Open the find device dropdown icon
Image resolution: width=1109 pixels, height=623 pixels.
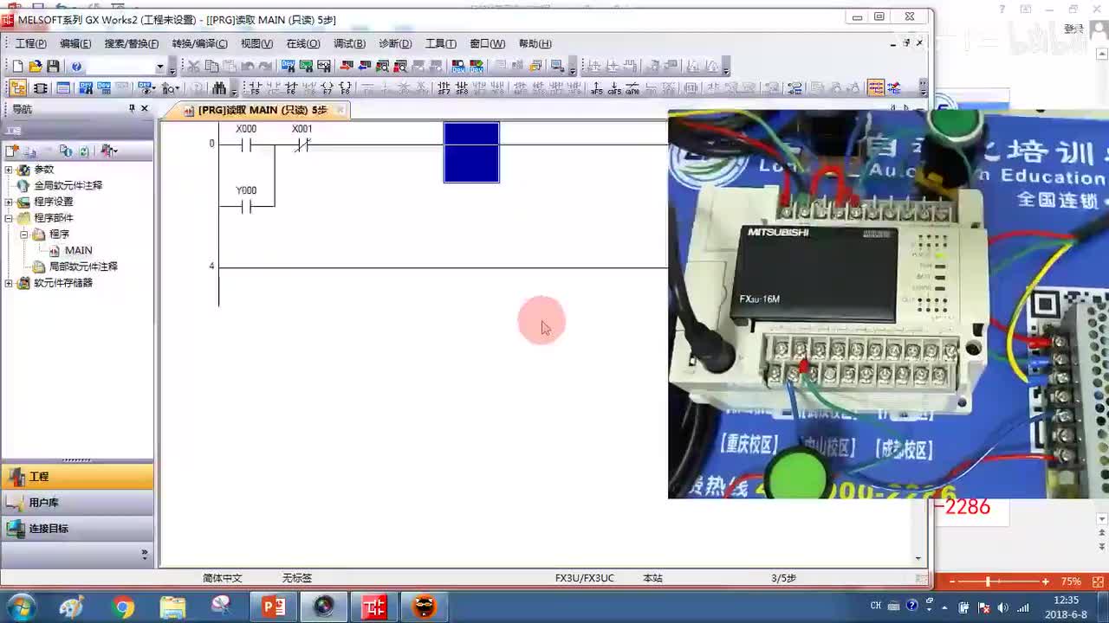[171, 88]
